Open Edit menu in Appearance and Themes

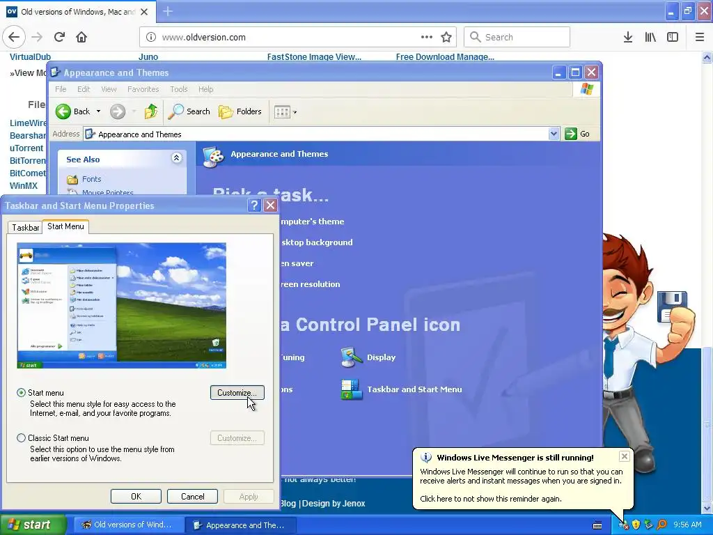[84, 89]
